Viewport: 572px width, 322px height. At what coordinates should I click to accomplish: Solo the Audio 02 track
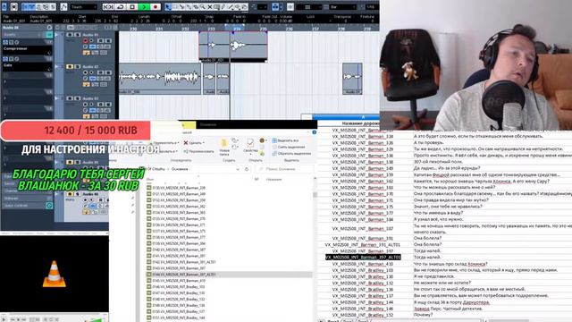tap(78, 66)
